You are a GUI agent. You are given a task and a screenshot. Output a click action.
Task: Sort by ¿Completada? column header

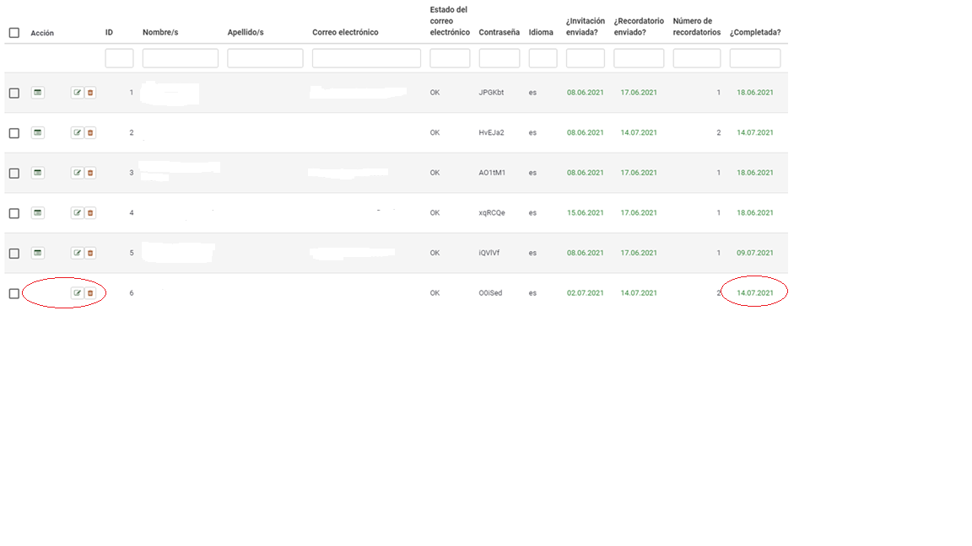[755, 32]
